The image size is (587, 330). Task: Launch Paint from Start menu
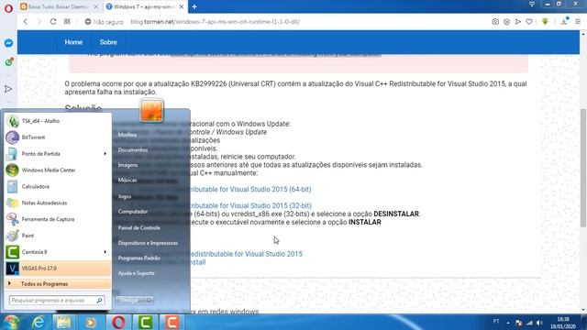[x=58, y=236]
